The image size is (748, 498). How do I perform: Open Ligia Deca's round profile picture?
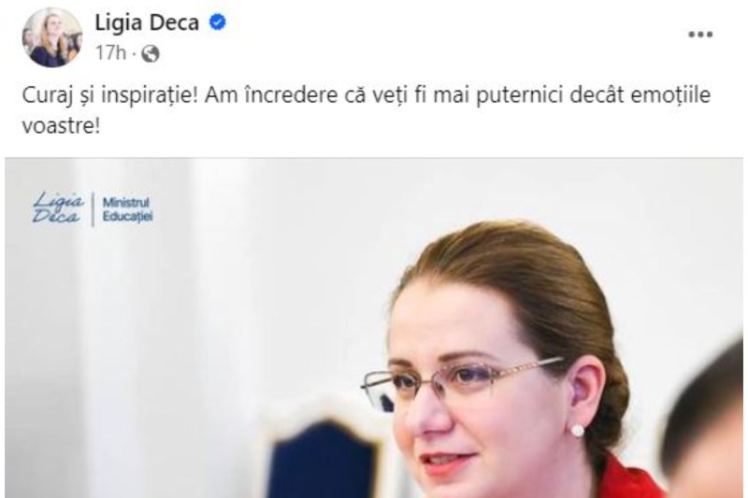pyautogui.click(x=52, y=37)
